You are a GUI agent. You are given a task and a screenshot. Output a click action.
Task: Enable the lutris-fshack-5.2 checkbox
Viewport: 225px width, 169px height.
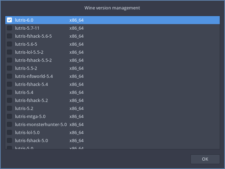(x=9, y=100)
